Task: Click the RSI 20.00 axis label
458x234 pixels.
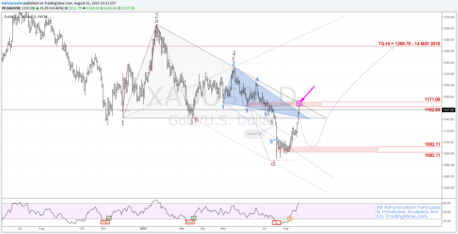Action: click(447, 221)
